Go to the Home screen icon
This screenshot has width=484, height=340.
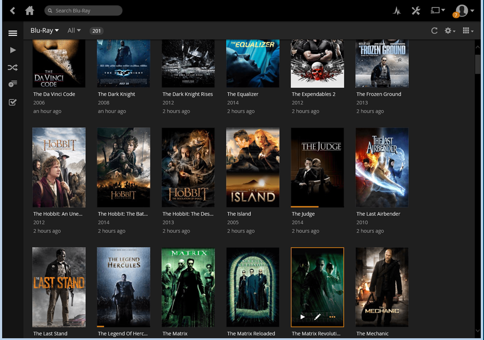[x=29, y=10]
